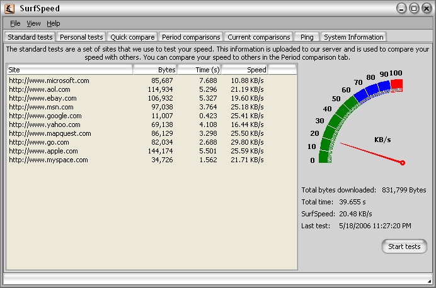436x288 pixels.
Task: Click the red needle tip on speed gauge
Action: tap(403, 163)
